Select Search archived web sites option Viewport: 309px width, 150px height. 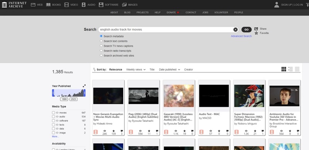(x=101, y=55)
